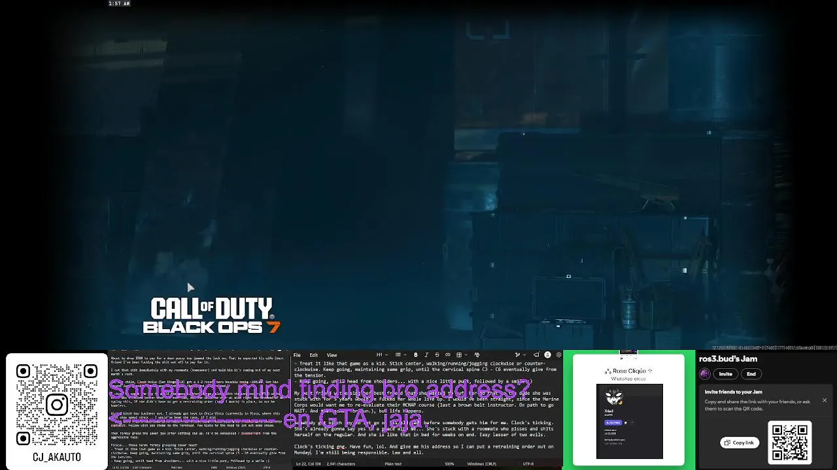Dismiss the Invite friends to your Jam card

click(x=825, y=400)
